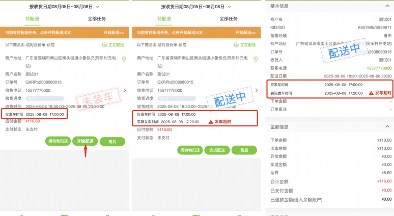This screenshot has width=394, height=216.
Task: Tap green phone number 15577770000 link
Action: [x=379, y=68]
